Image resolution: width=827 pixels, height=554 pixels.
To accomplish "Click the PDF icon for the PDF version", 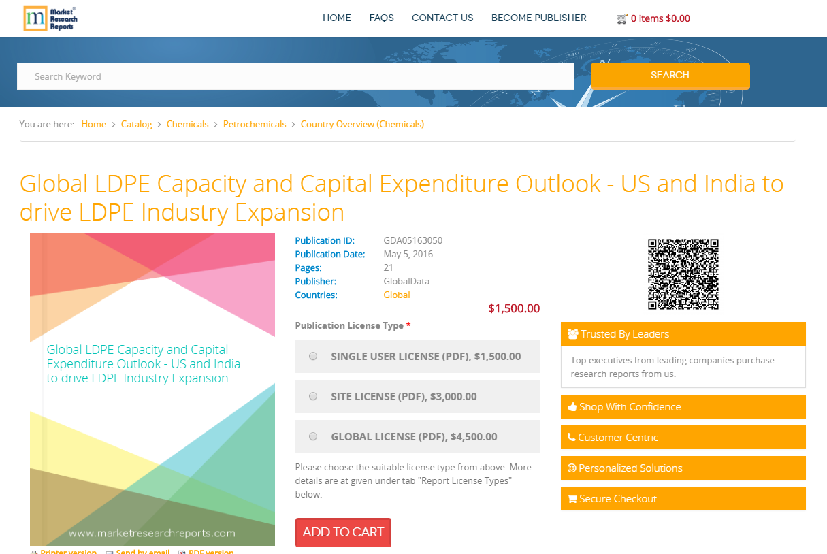I will [x=182, y=552].
